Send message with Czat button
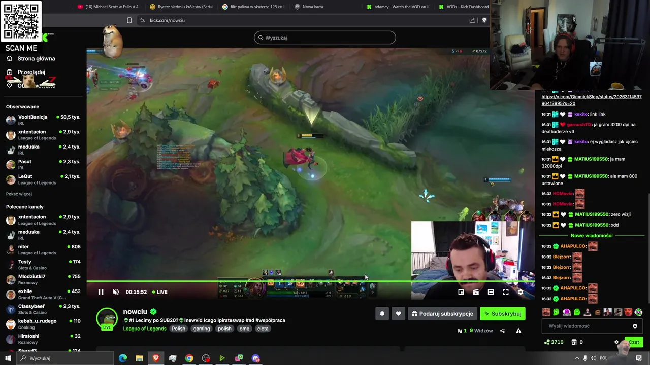The height and width of the screenshot is (365, 650). [x=633, y=342]
